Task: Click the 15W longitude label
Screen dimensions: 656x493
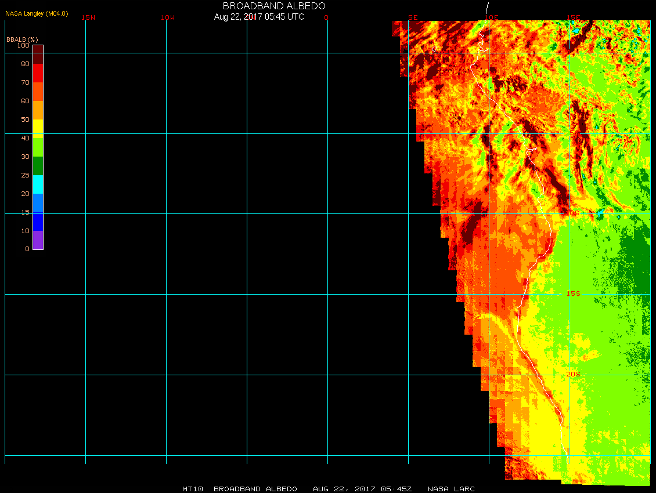Action: click(88, 17)
